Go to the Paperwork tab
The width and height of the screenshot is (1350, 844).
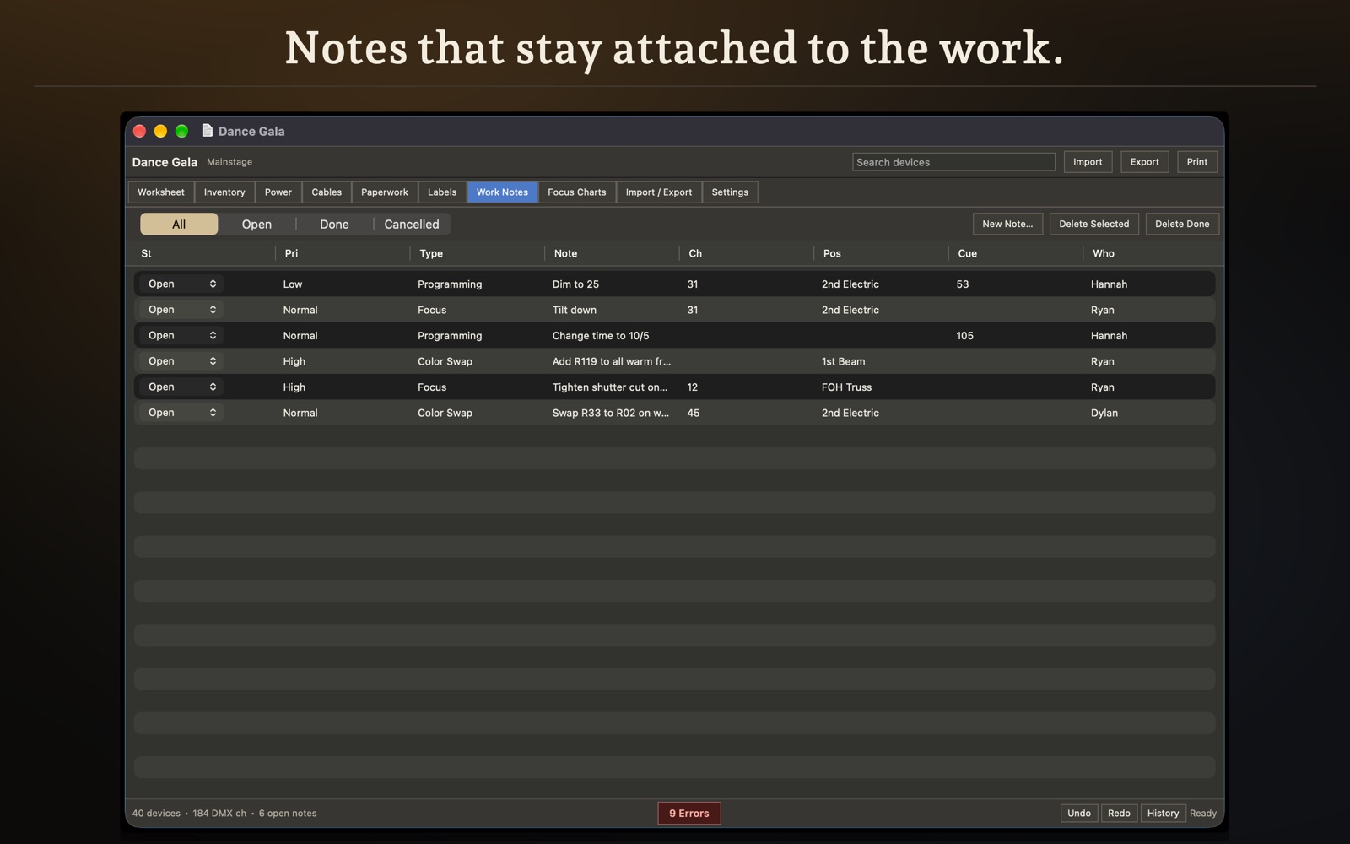385,192
